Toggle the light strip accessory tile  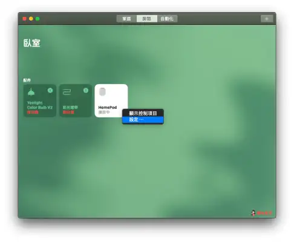coord(76,100)
